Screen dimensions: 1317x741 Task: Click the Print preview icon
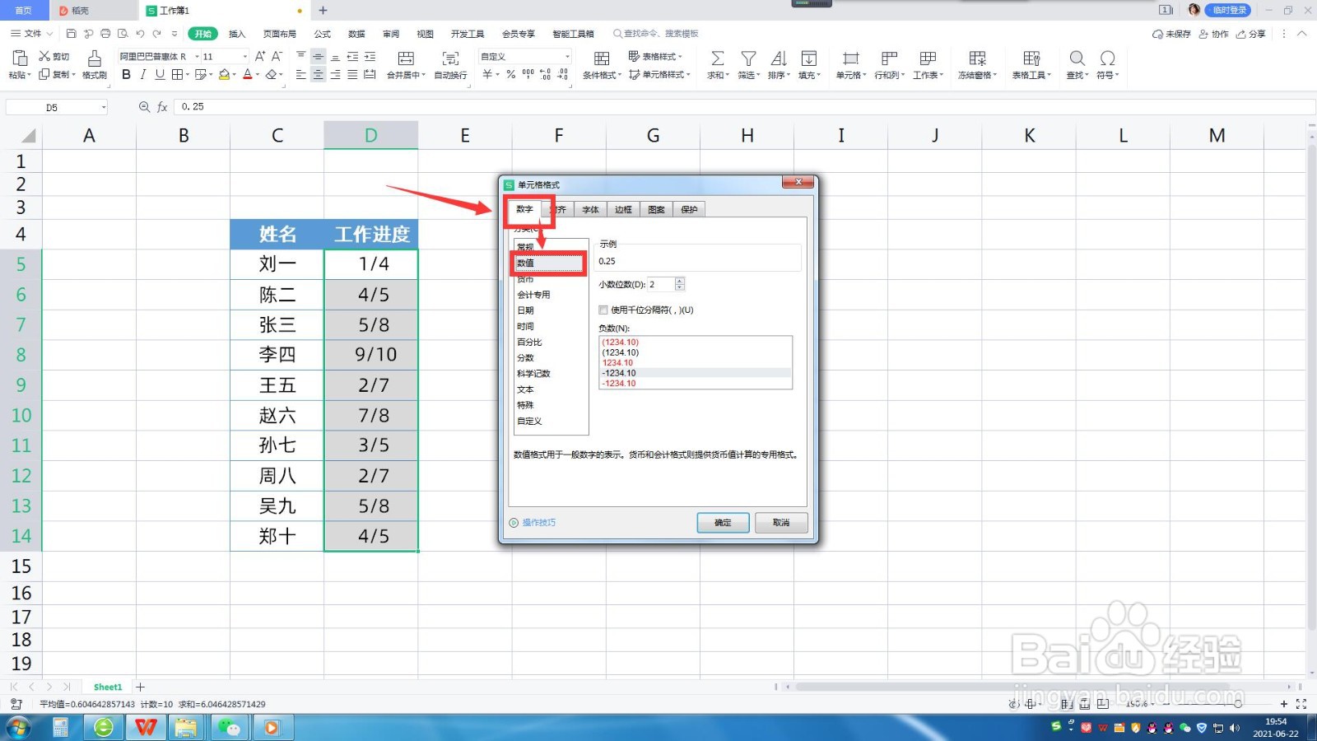click(123, 34)
